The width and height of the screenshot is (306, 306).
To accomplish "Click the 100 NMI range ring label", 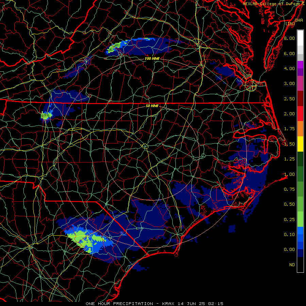I will coord(152,58).
